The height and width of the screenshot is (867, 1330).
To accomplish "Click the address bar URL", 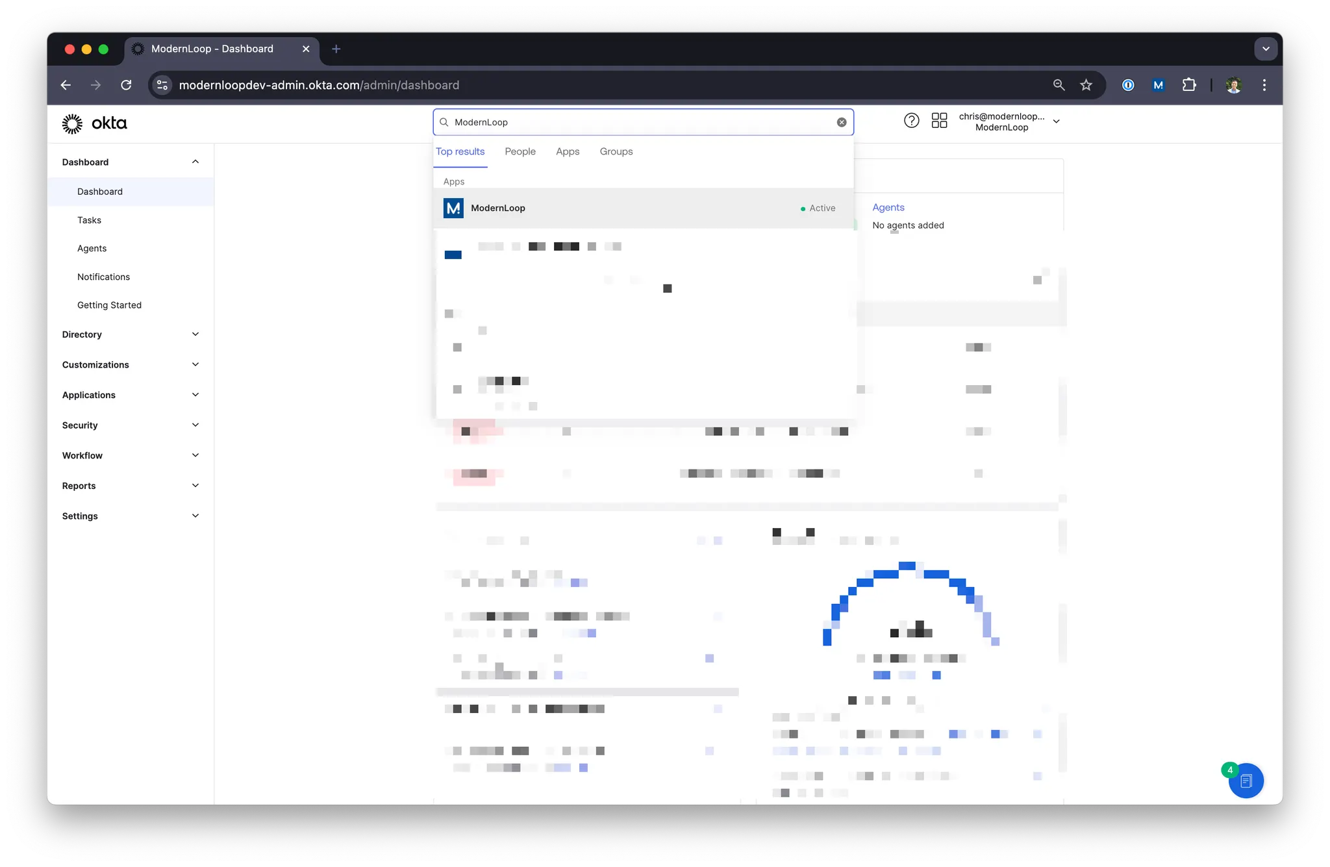I will click(319, 85).
